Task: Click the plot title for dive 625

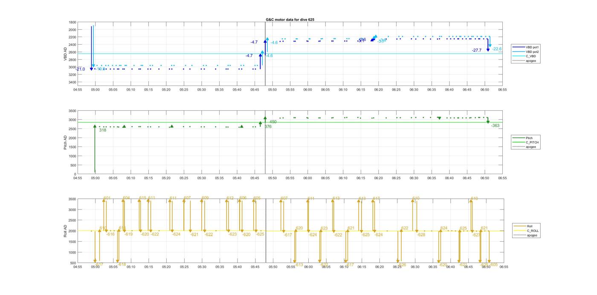Action: [x=290, y=20]
